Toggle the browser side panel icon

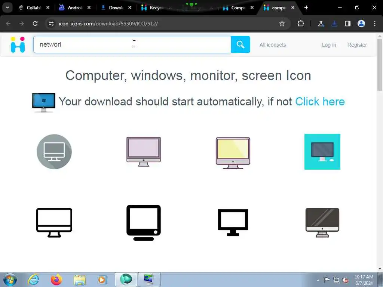coord(348,24)
